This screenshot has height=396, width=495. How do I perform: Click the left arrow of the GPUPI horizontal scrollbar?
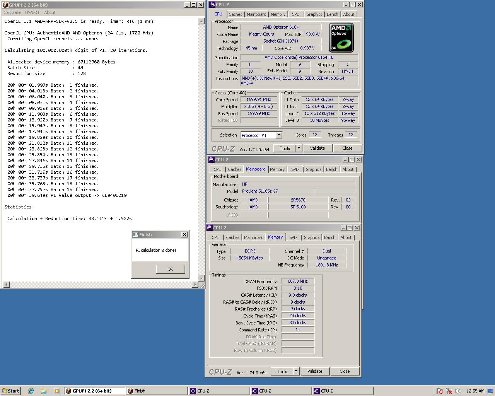[6, 285]
